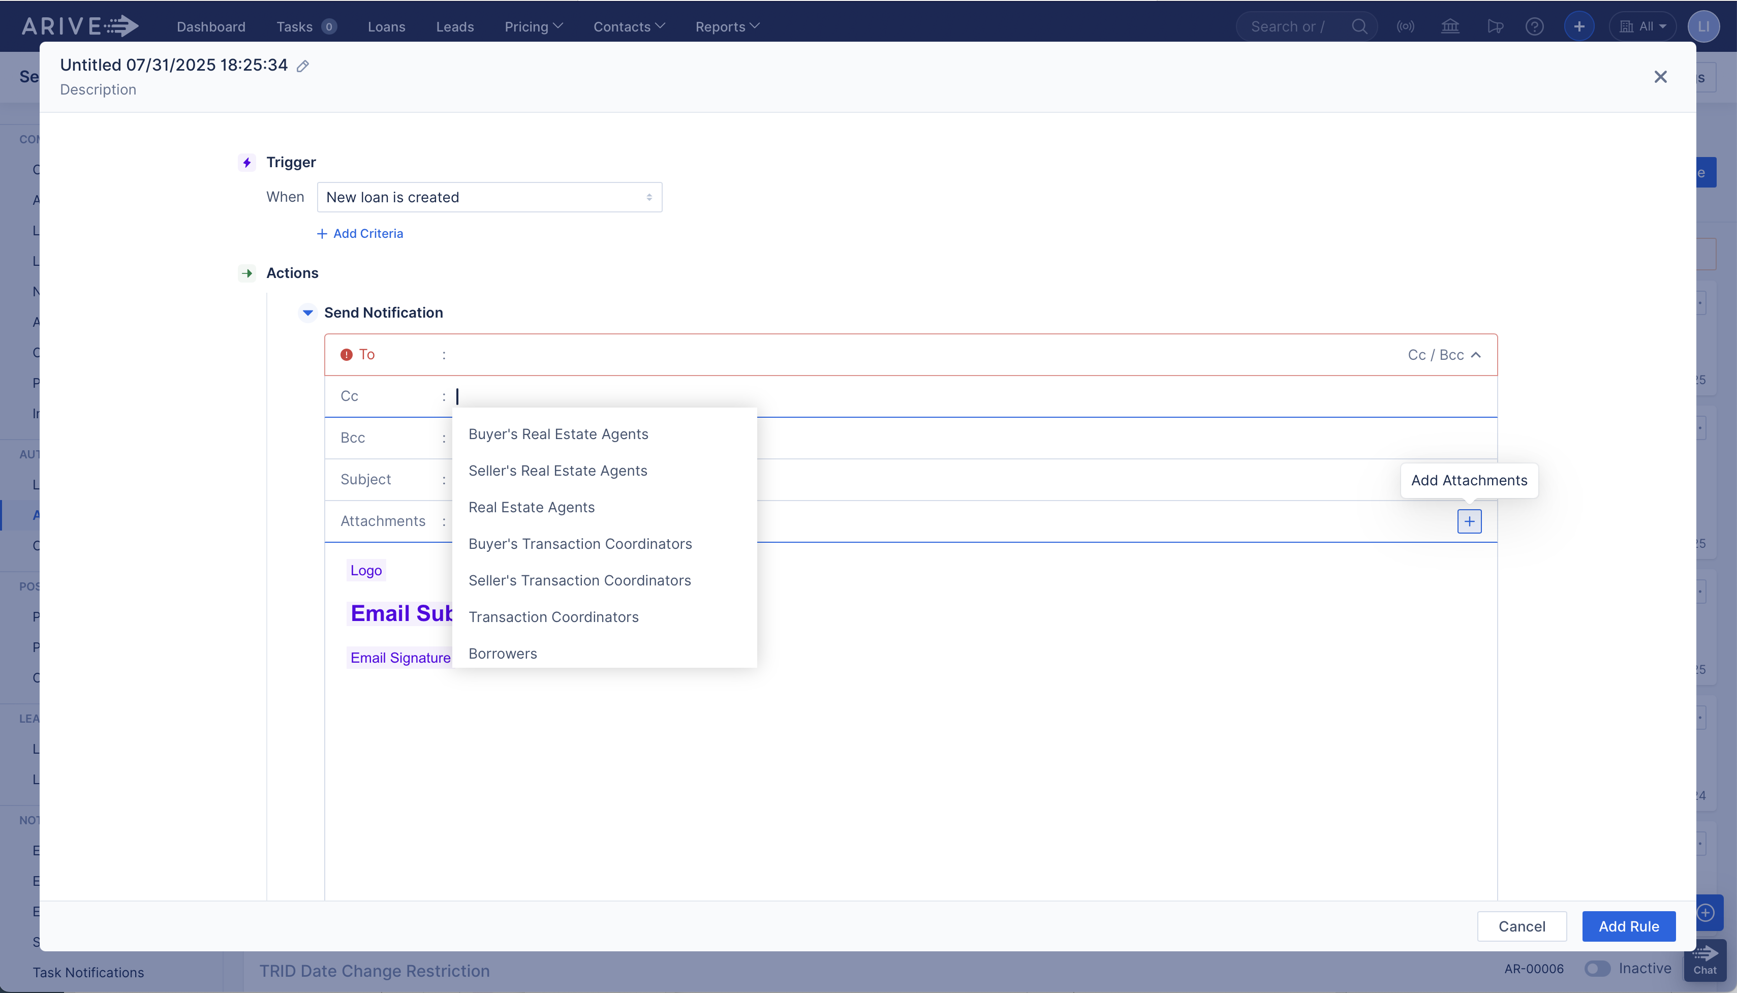1737x993 pixels.
Task: Click the pencil icon to rename the rule
Action: (303, 66)
